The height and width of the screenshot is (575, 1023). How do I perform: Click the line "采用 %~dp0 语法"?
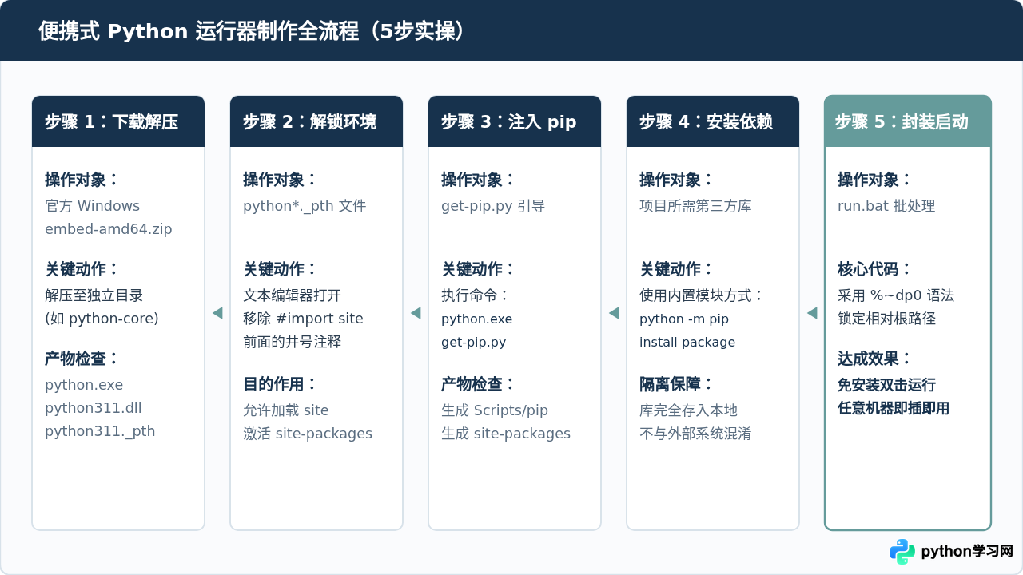[x=896, y=295]
